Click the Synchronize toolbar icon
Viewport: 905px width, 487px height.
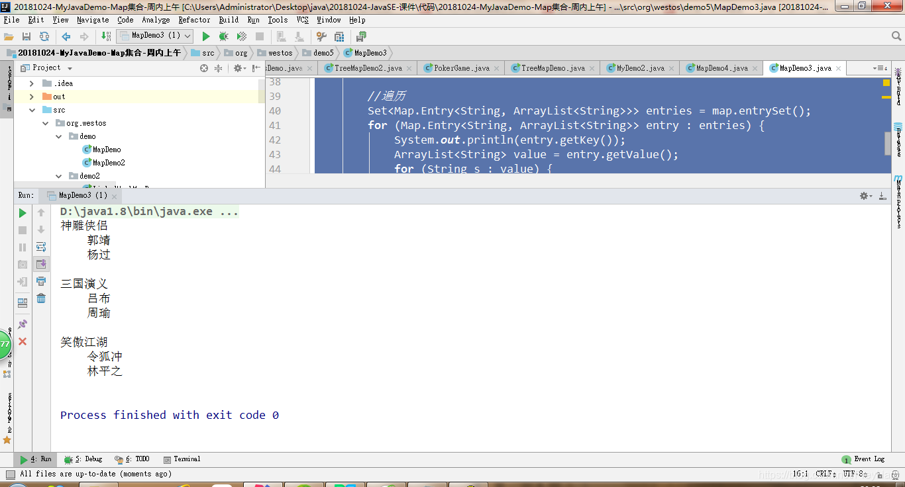44,36
